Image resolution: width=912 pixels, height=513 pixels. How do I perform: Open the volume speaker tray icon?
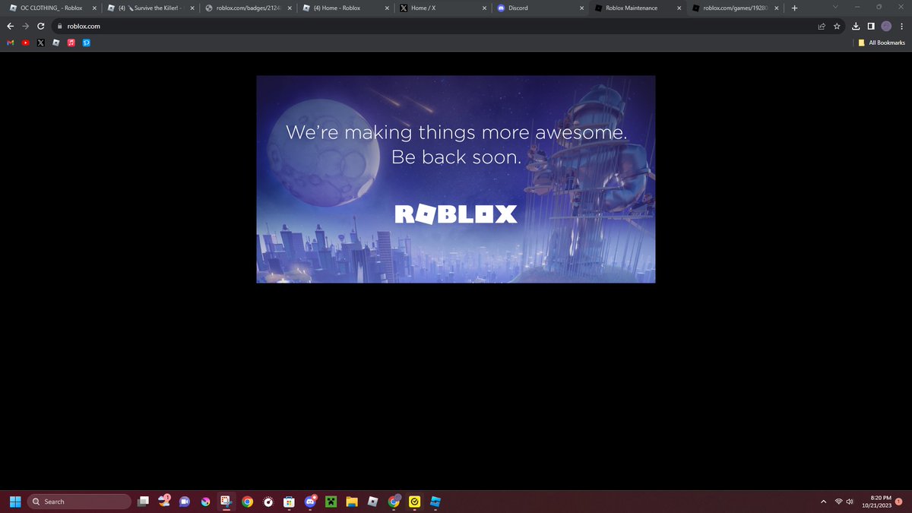[850, 502]
